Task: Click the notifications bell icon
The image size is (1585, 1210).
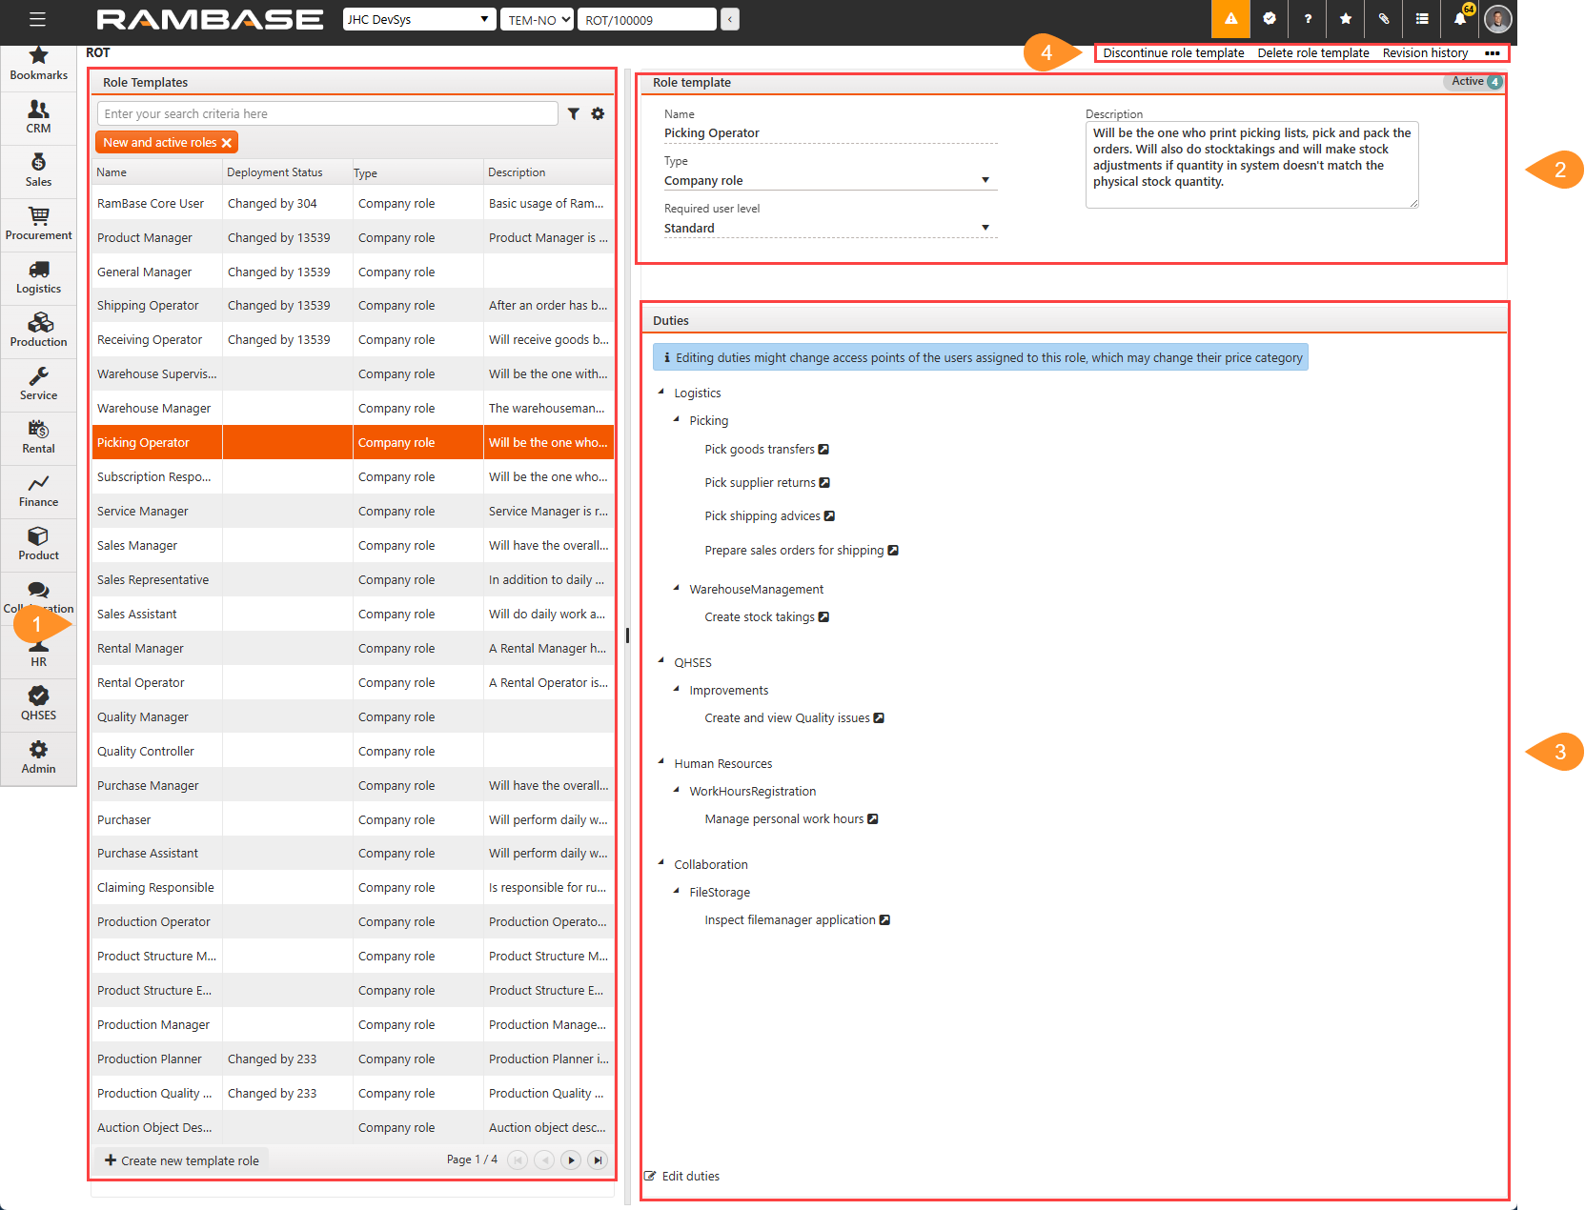Action: [x=1459, y=19]
